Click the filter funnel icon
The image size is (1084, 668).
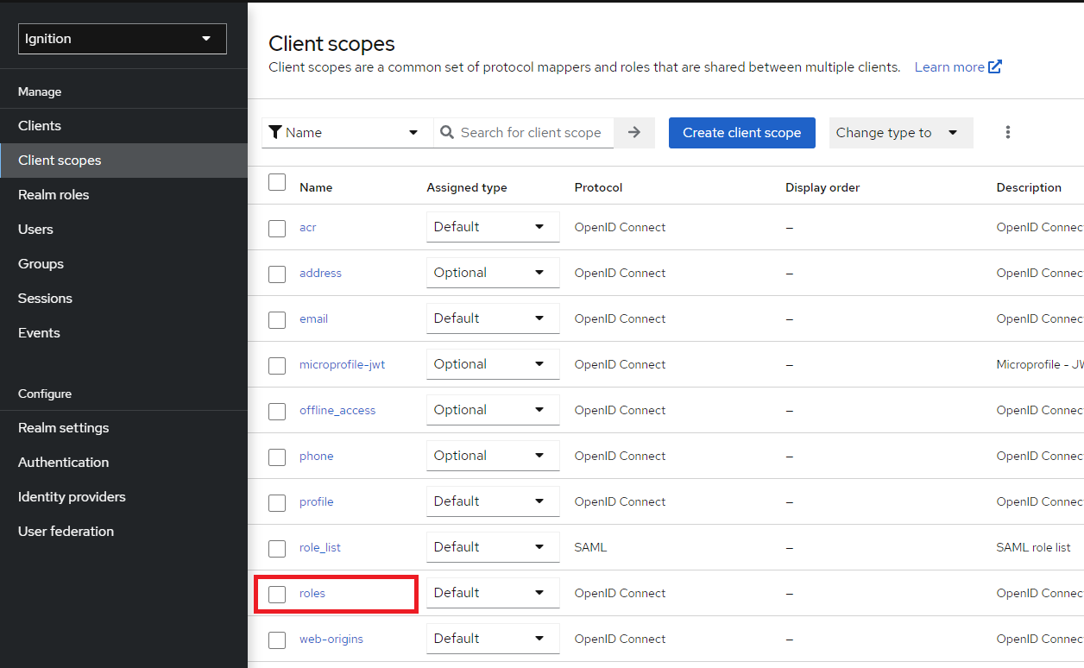275,132
